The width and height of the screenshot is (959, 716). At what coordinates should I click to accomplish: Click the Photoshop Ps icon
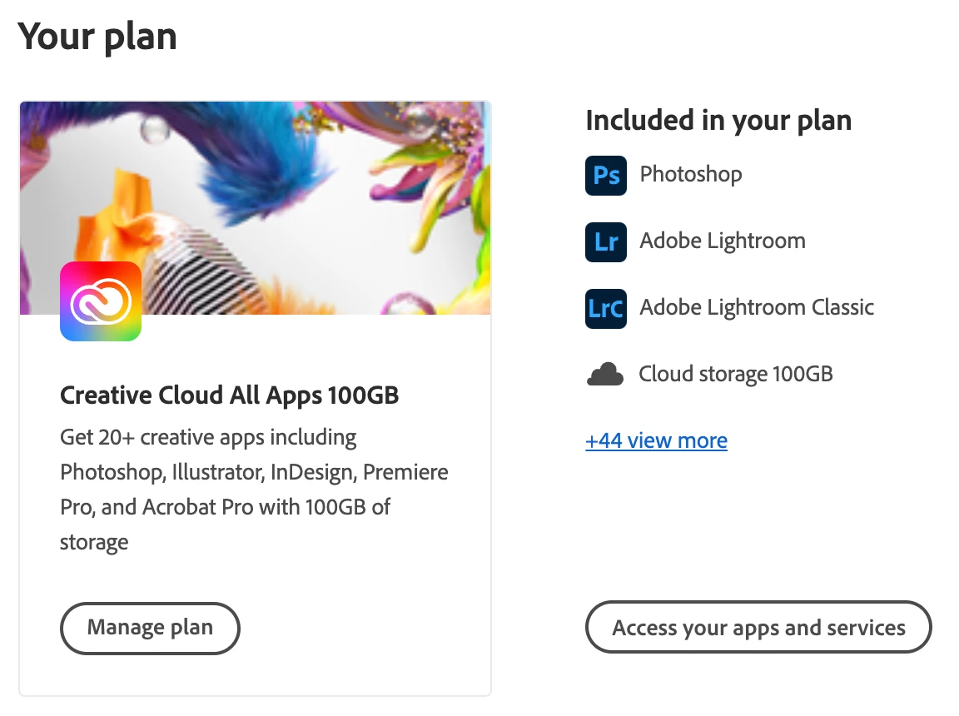[x=605, y=175]
